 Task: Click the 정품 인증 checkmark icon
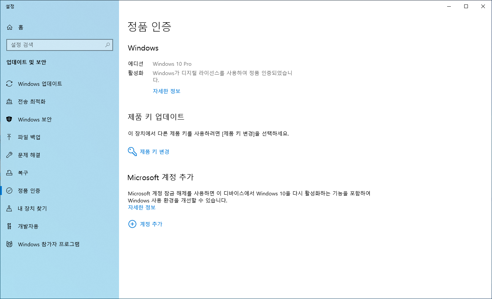(10, 191)
